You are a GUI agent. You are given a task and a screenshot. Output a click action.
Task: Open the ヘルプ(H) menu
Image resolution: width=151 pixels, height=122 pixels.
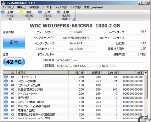(x=75, y=7)
